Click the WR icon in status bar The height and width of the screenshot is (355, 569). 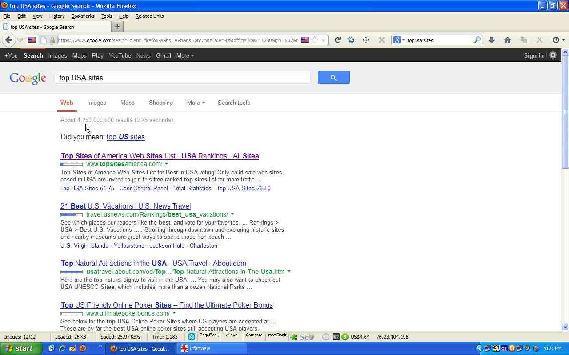(336, 337)
